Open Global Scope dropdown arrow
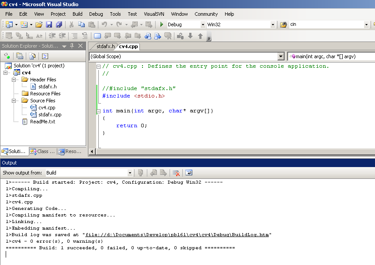Viewport: 375px width, 265px height. [x=281, y=56]
